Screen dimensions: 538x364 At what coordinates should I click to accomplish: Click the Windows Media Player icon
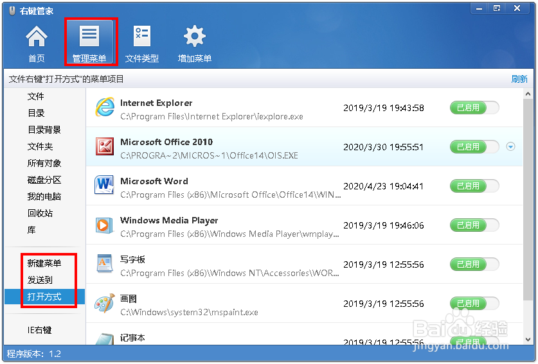click(x=104, y=225)
